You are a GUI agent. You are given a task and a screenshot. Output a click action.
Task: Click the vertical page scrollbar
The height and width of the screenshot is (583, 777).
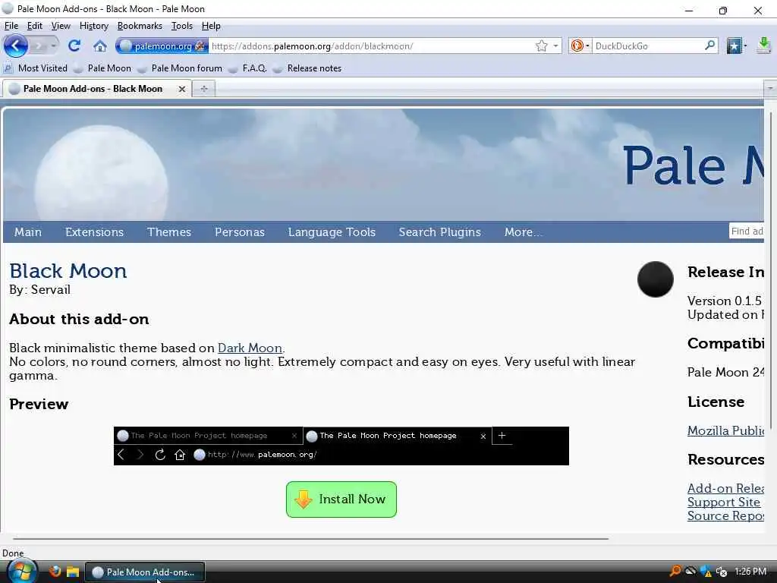click(x=771, y=271)
